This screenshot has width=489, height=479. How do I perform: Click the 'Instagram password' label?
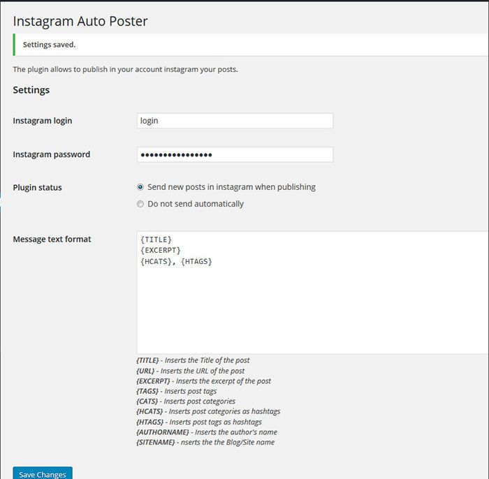click(52, 154)
